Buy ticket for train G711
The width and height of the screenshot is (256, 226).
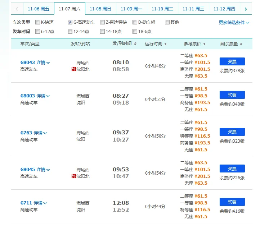(232, 202)
